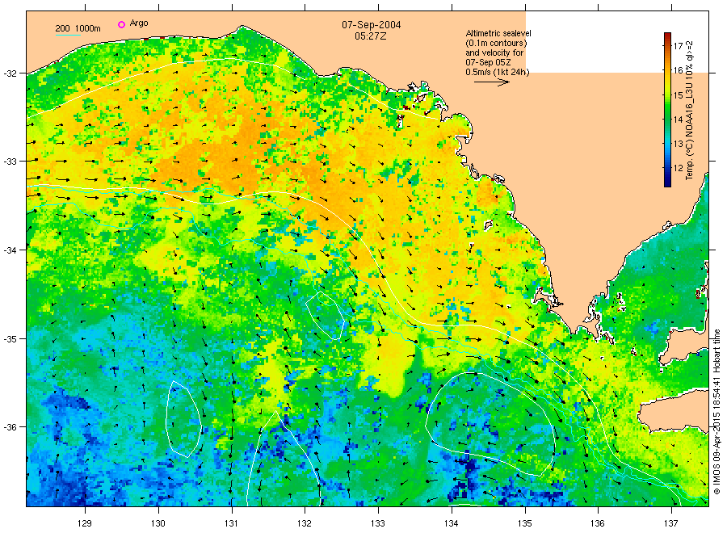Click longitude label 135
The height and width of the screenshot is (533, 727).
[525, 523]
